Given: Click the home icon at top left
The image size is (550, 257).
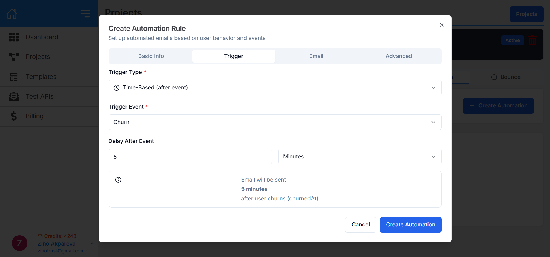Looking at the screenshot, I should coord(11,13).
